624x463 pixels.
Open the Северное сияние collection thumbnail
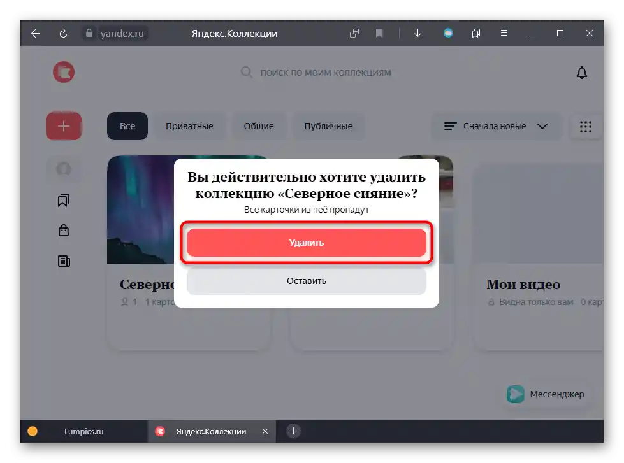[x=140, y=210]
